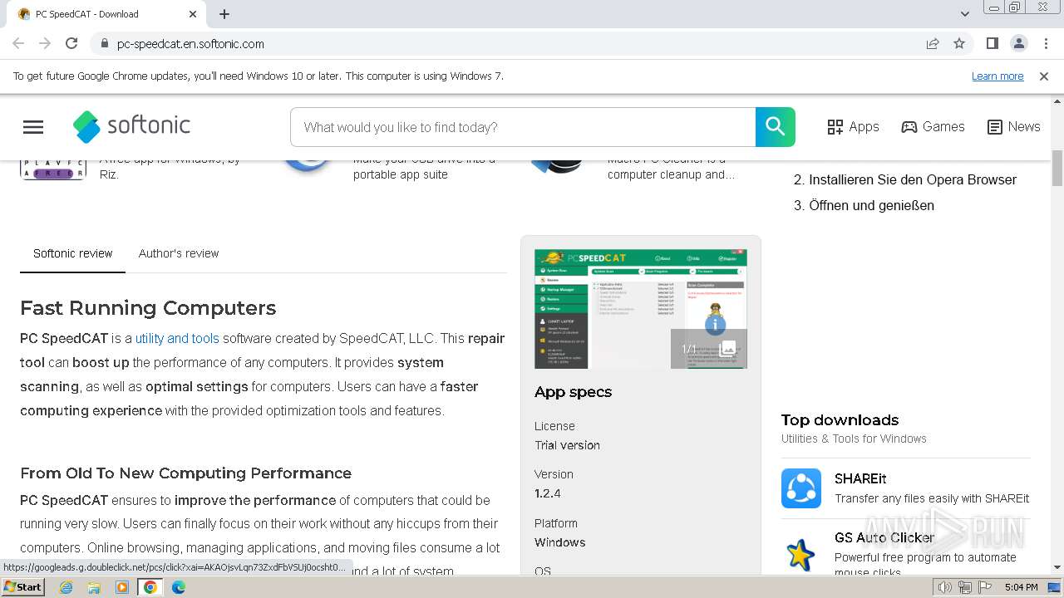
Task: Go back to the previous page
Action: point(18,43)
